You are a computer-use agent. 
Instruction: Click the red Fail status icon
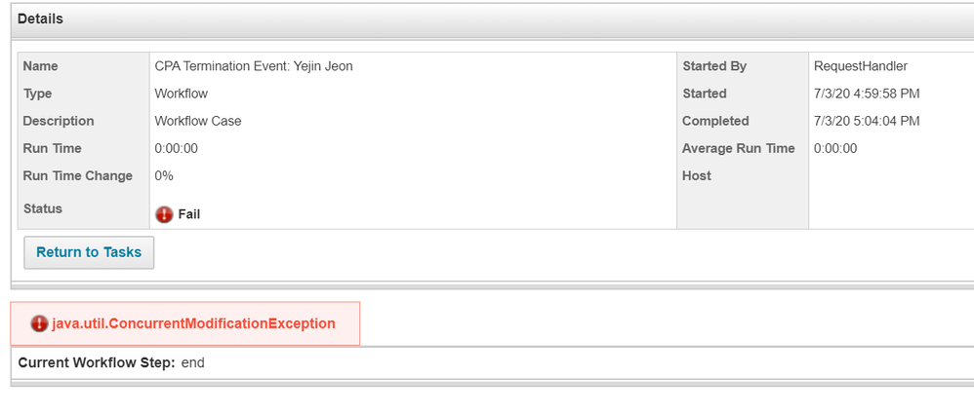(x=164, y=214)
